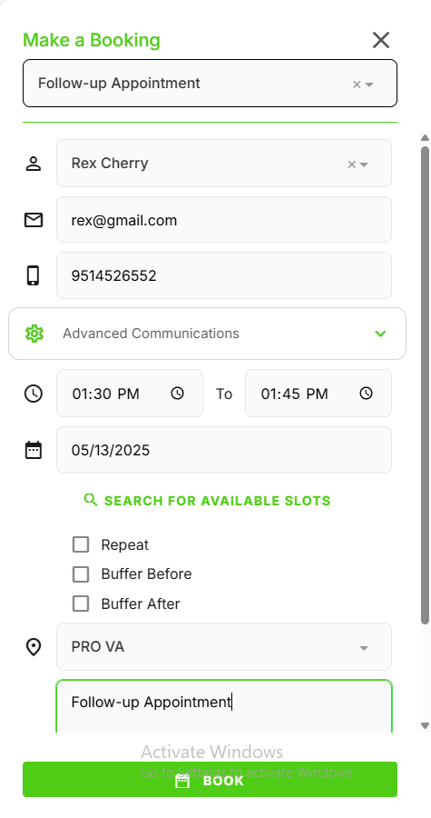Screen dimensions: 431x818
Task: Click the 05/13/2025 date field
Action: pos(224,450)
